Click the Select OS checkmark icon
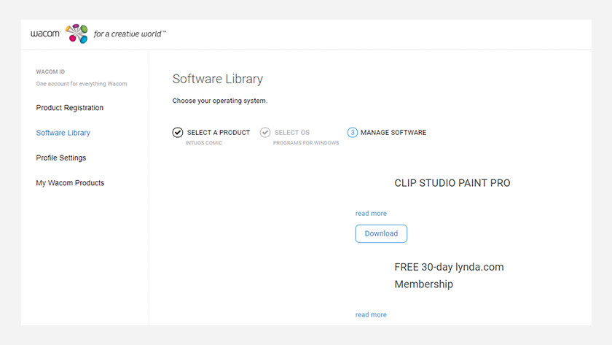 [x=265, y=133]
